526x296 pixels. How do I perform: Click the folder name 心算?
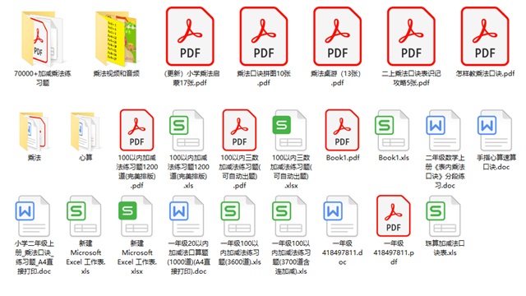[85, 157]
